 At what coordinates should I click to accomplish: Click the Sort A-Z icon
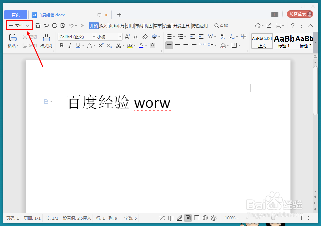pyautogui.click(x=223, y=37)
